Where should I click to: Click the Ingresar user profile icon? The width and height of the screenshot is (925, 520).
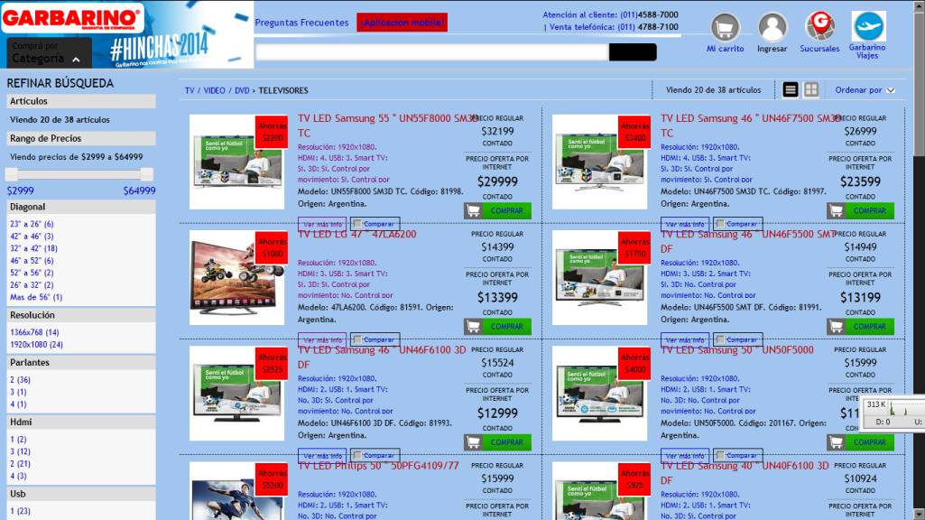tap(772, 27)
